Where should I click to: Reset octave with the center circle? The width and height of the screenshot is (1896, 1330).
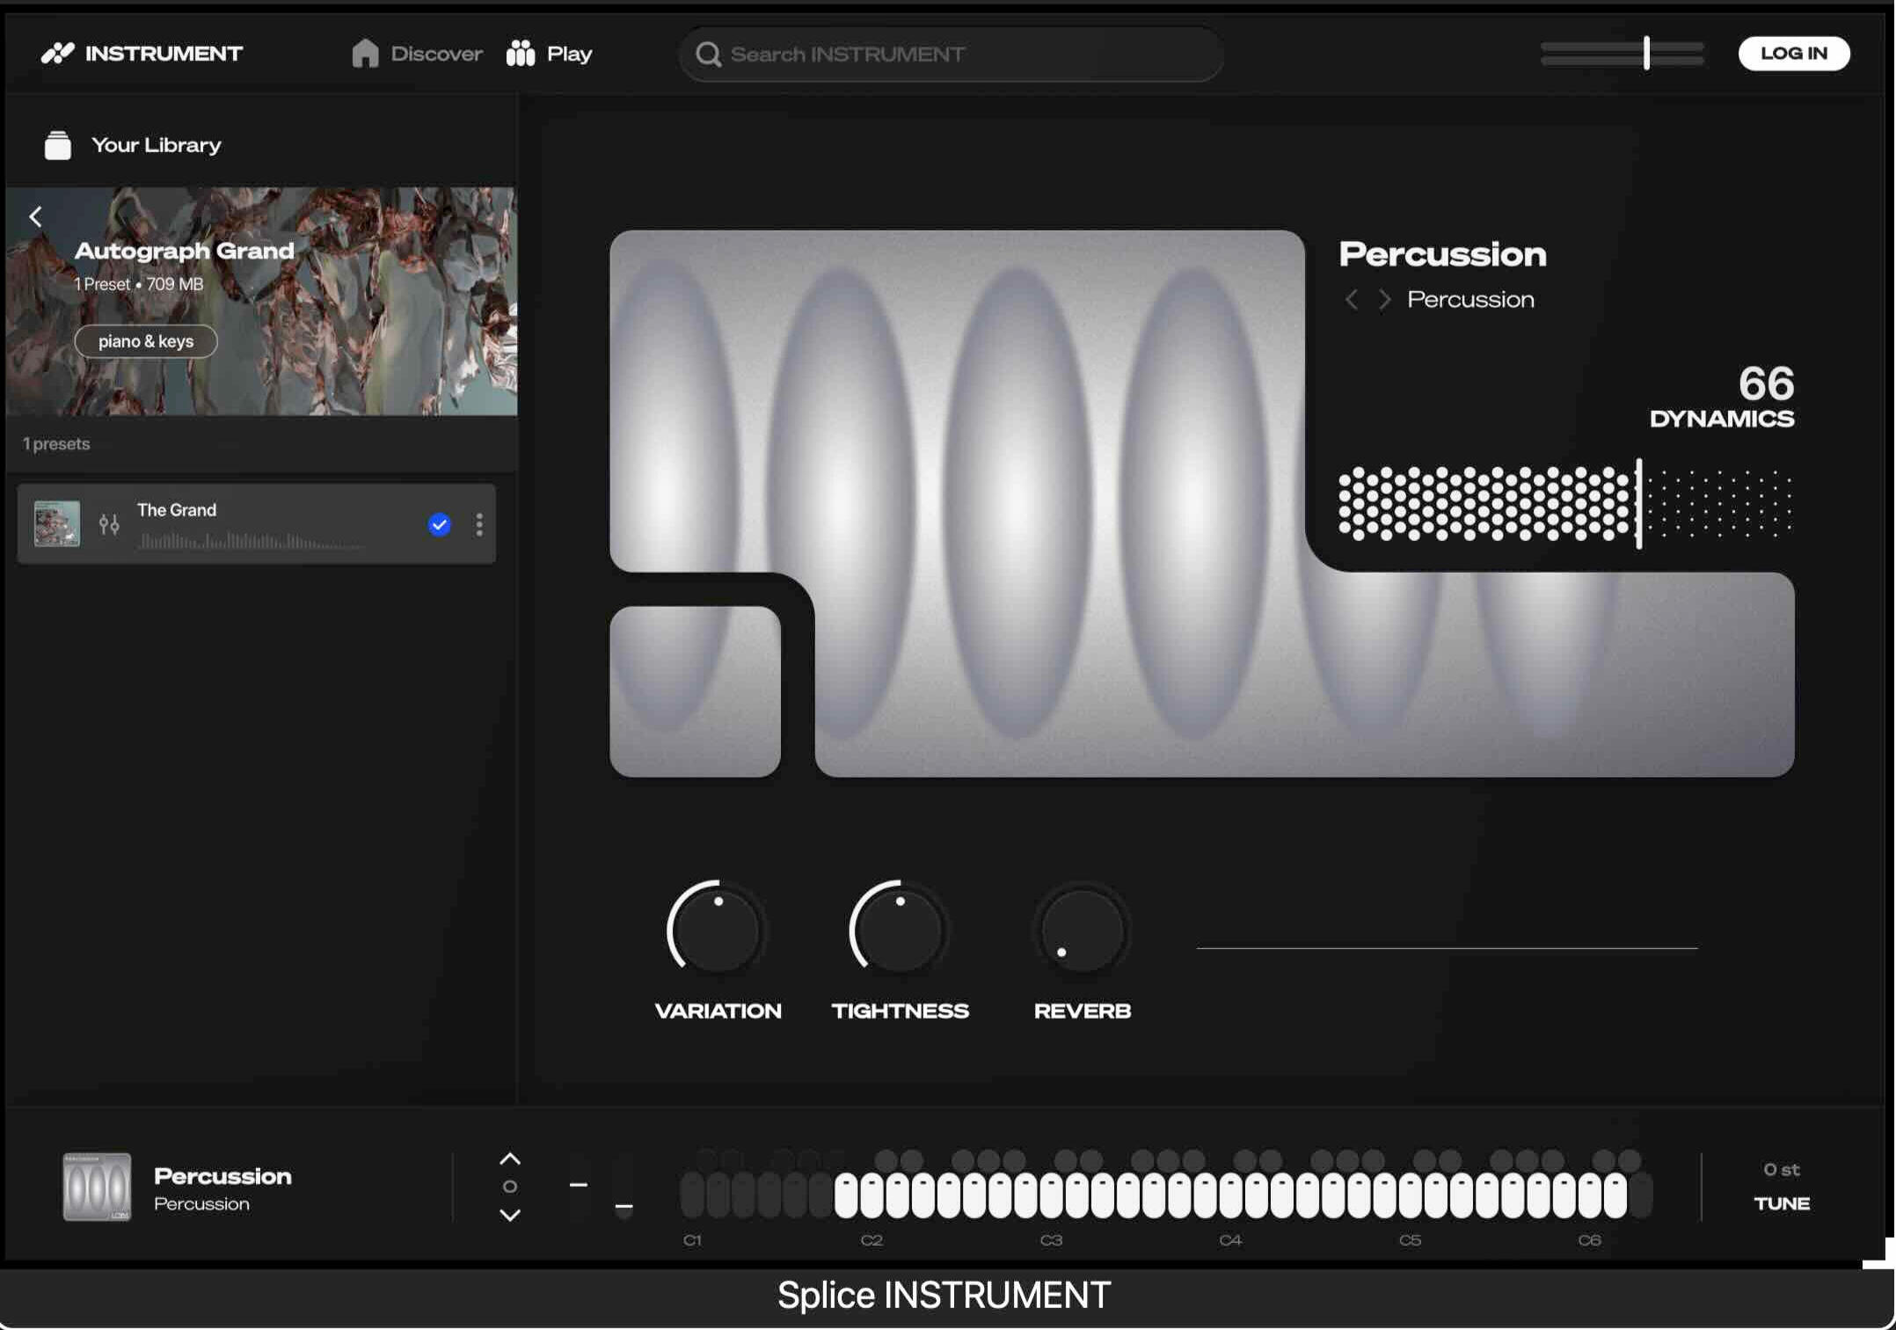pos(510,1187)
